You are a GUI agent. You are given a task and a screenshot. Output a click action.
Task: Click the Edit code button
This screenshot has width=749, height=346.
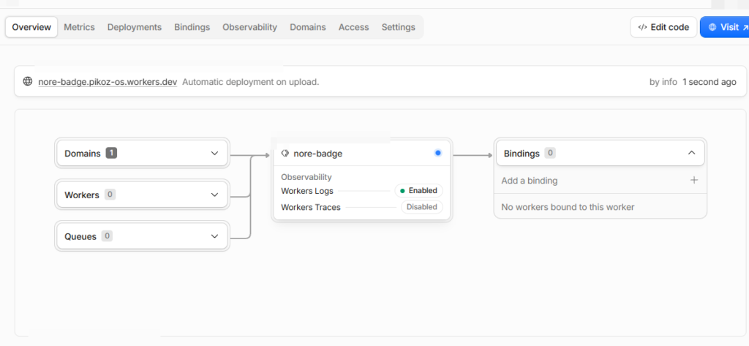pyautogui.click(x=663, y=27)
